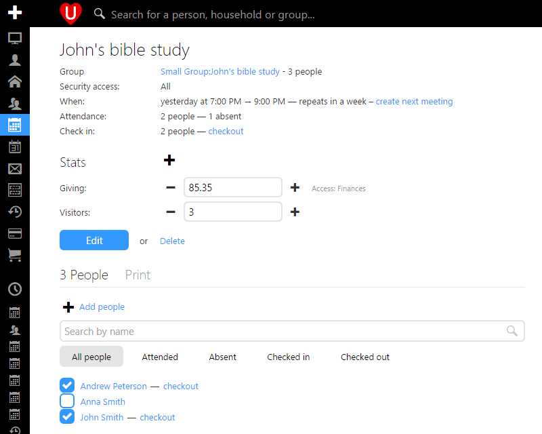Click the blue Edit button
The width and height of the screenshot is (542, 434).
(x=94, y=240)
